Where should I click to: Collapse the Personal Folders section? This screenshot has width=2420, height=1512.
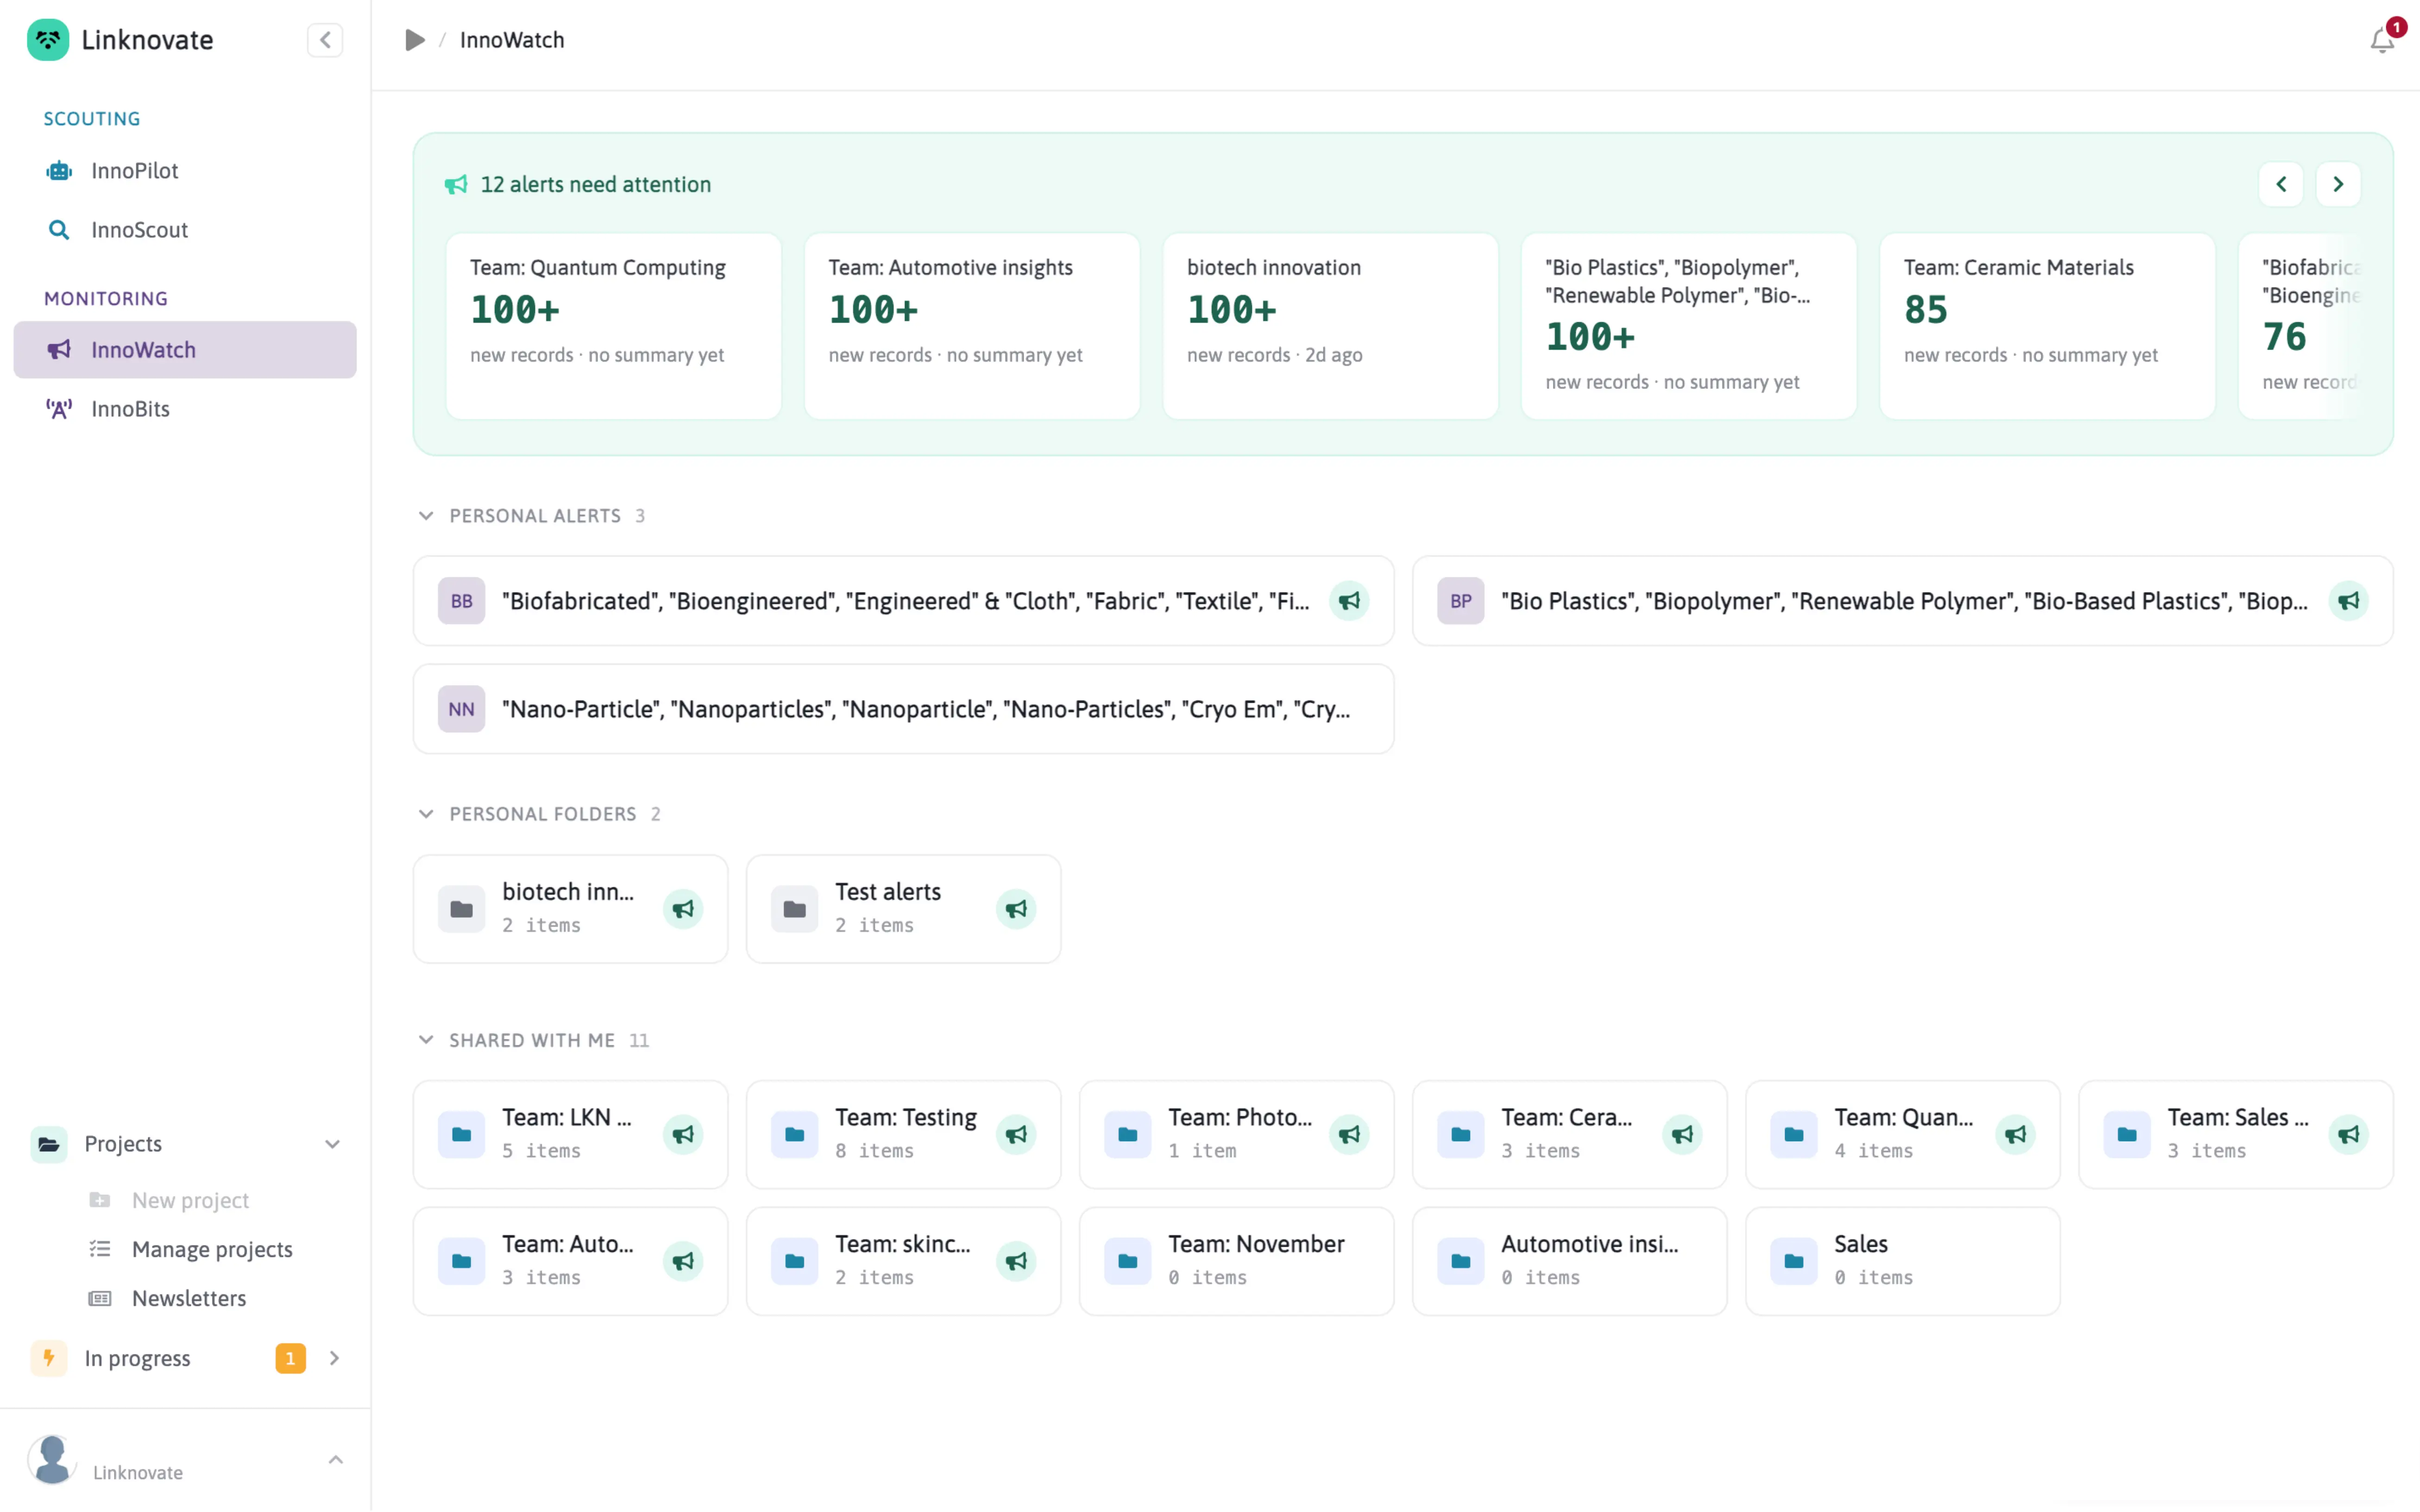426,814
